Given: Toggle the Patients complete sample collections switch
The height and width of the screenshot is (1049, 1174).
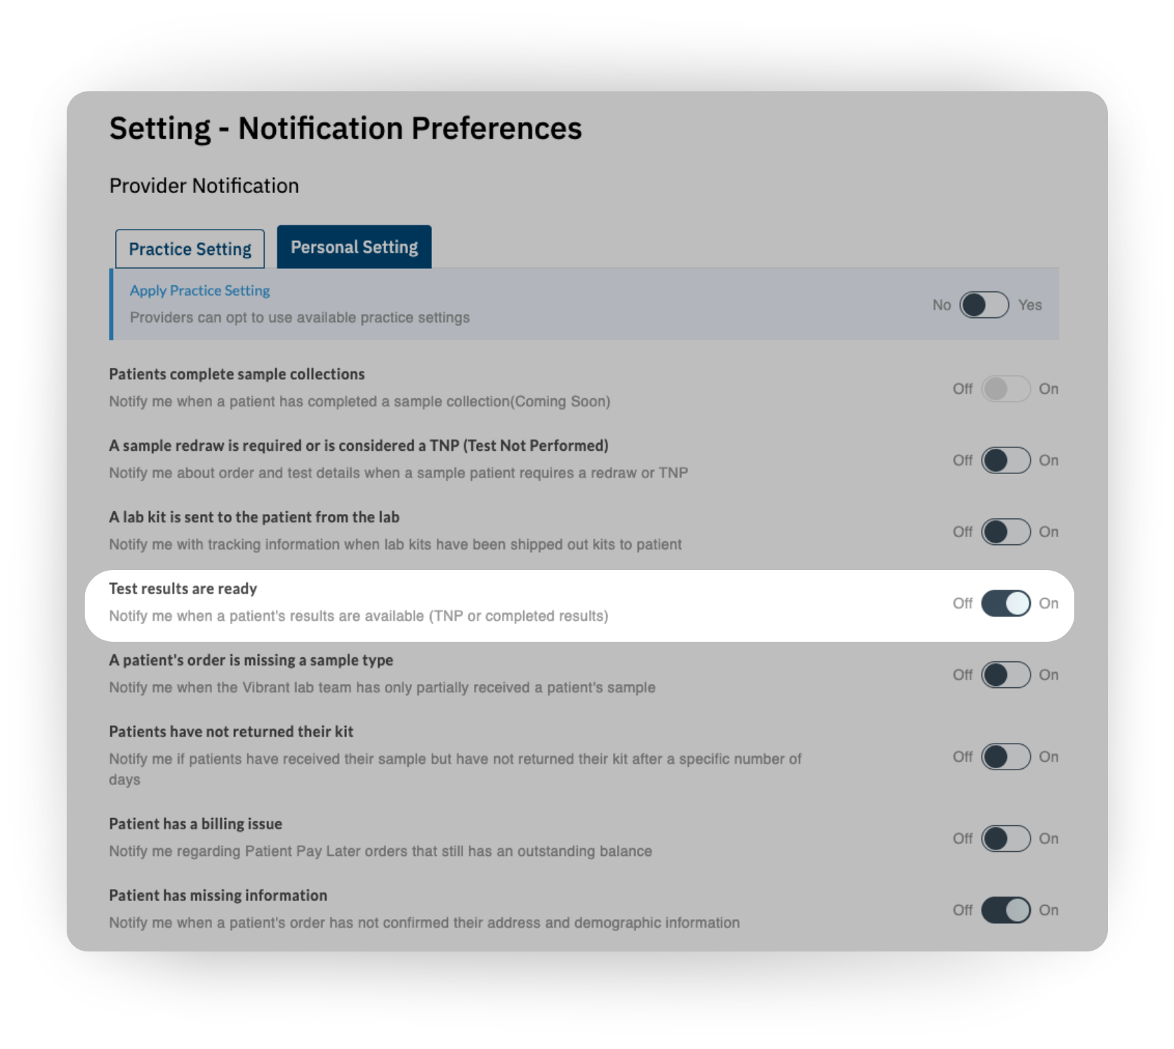Looking at the screenshot, I should (x=1005, y=389).
